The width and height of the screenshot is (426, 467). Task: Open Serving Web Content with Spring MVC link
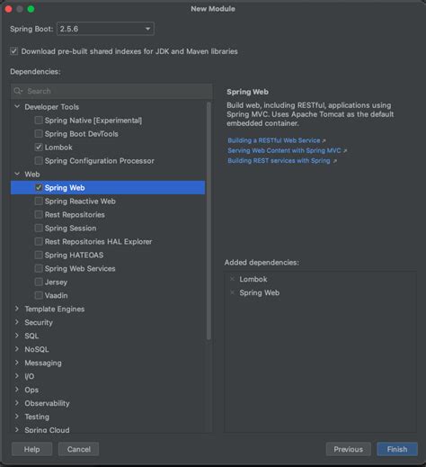click(284, 150)
